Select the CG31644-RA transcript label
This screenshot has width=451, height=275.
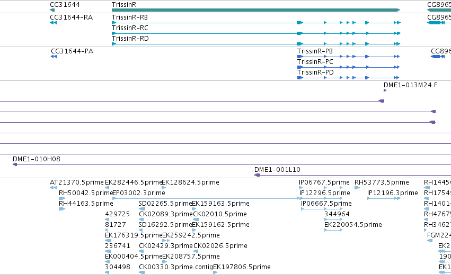(72, 17)
